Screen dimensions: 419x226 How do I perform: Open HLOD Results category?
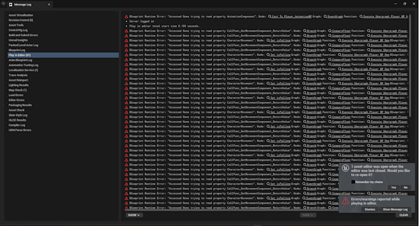coord(17,120)
